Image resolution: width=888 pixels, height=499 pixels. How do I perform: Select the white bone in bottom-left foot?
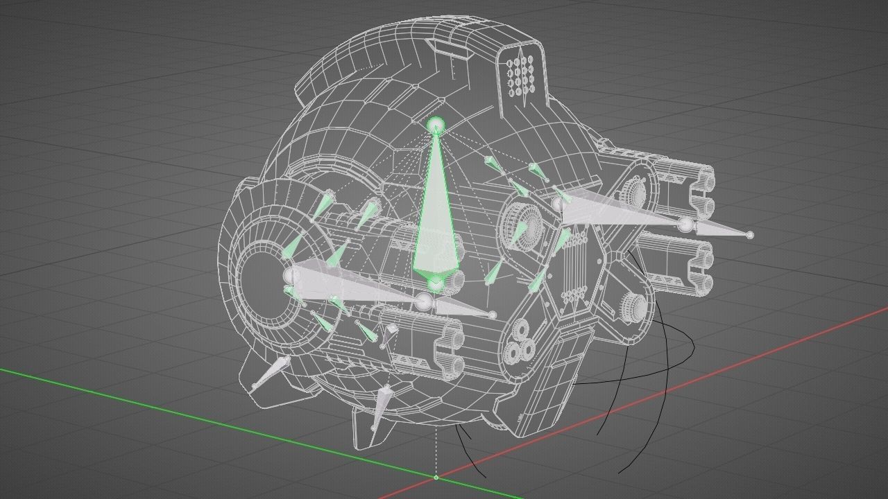click(x=271, y=372)
